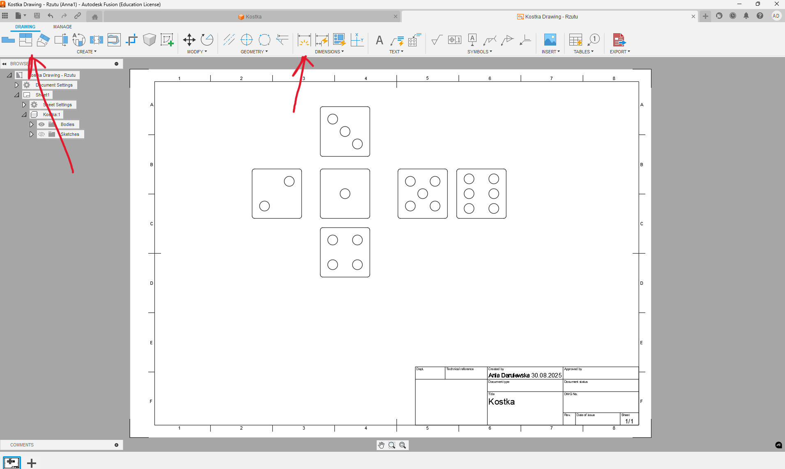Image resolution: width=785 pixels, height=469 pixels.
Task: Click the Insert Image icon
Action: [550, 40]
